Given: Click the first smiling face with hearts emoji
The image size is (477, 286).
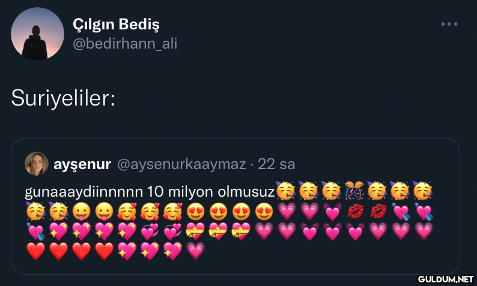Looking at the screenshot, I should (127, 212).
